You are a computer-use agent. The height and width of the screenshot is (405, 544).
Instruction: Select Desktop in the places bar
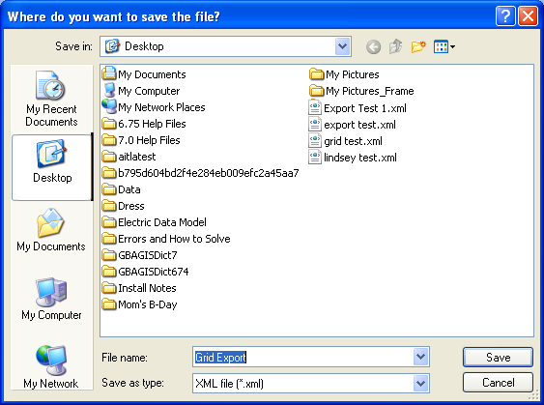coord(52,167)
